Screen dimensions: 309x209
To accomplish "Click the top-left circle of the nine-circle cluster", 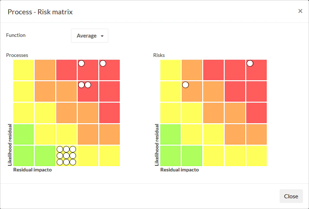I will pyautogui.click(x=60, y=149).
